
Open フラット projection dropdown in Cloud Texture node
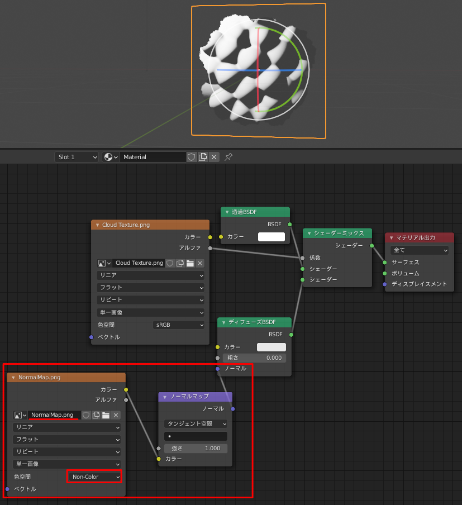150,288
